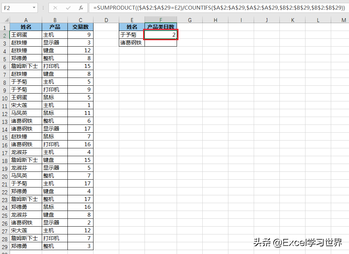The height and width of the screenshot is (254, 349).
Task: Select cell B6 打印机 in row 6
Action: click(55, 66)
